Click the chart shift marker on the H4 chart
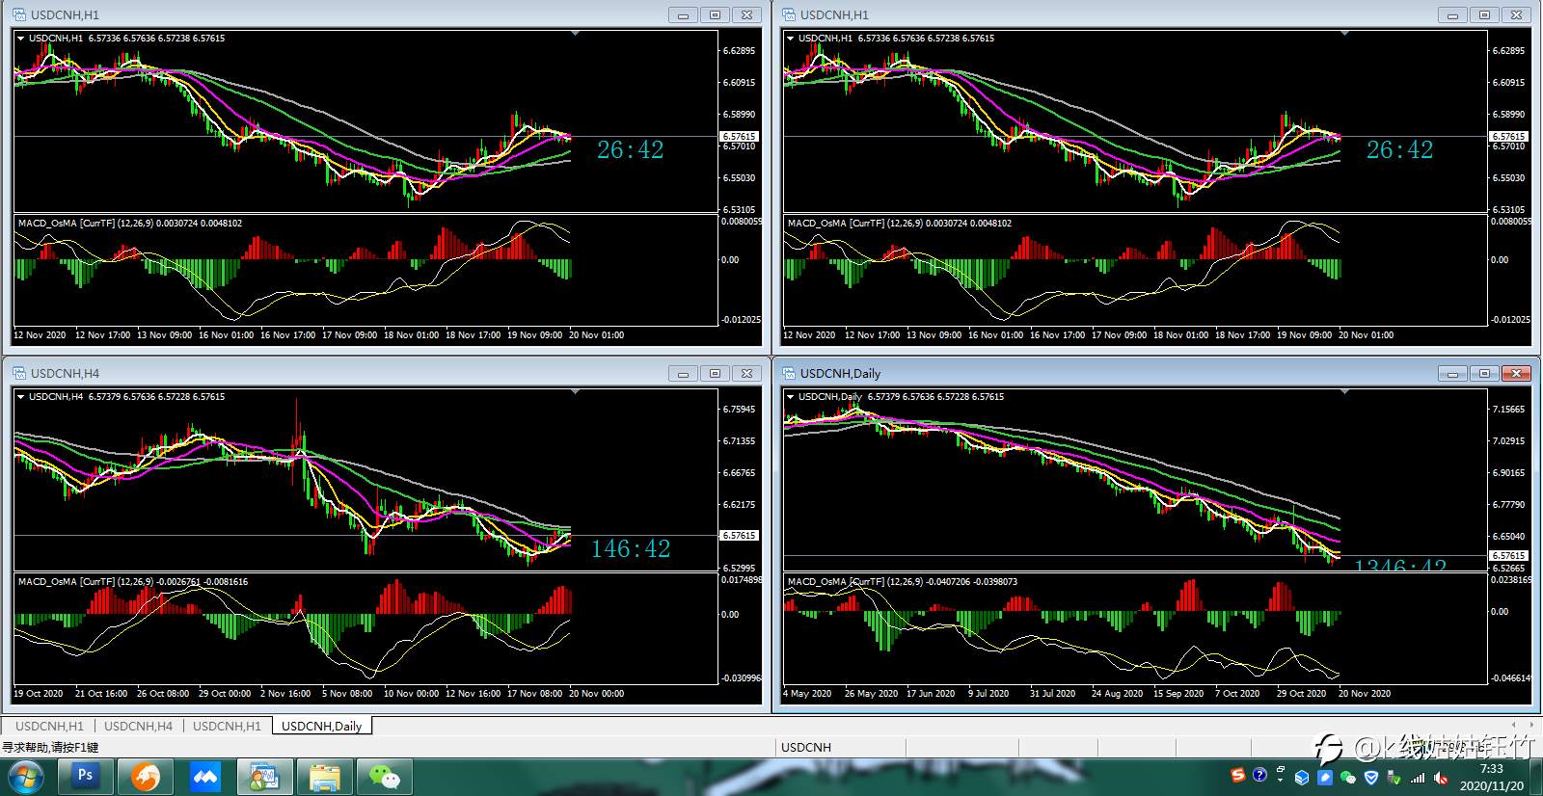Viewport: 1543px width, 796px height. (x=576, y=391)
